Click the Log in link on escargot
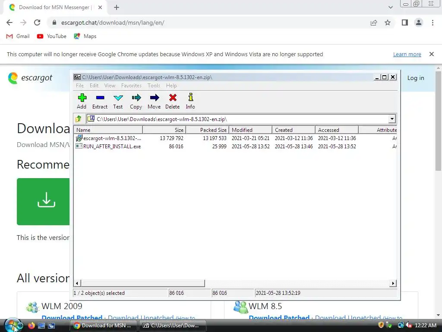Image resolution: width=442 pixels, height=332 pixels. click(416, 78)
